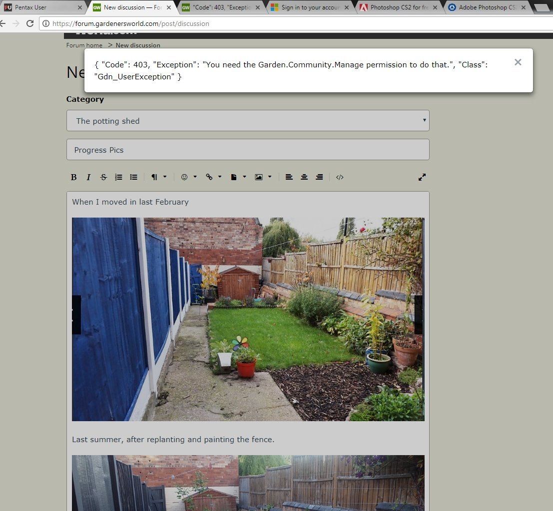The width and height of the screenshot is (553, 511).
Task: Reload the page in browser
Action: pyautogui.click(x=30, y=23)
